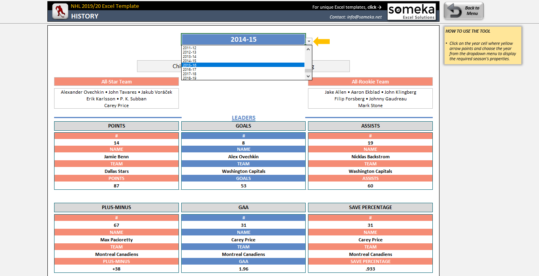Click the Someka Excel Solutions logo
Viewport: 539px width, 276px height.
[x=411, y=11]
